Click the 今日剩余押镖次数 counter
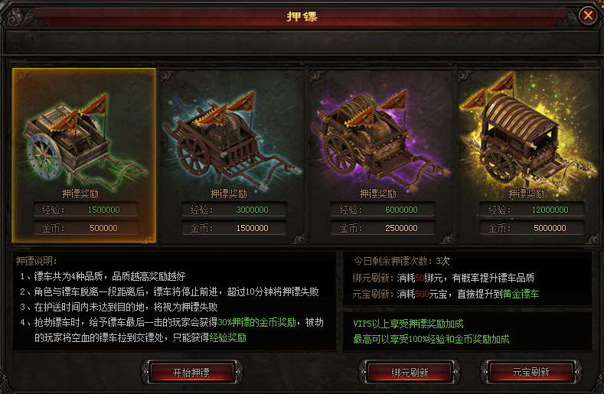This screenshot has width=604, height=394. point(402,261)
